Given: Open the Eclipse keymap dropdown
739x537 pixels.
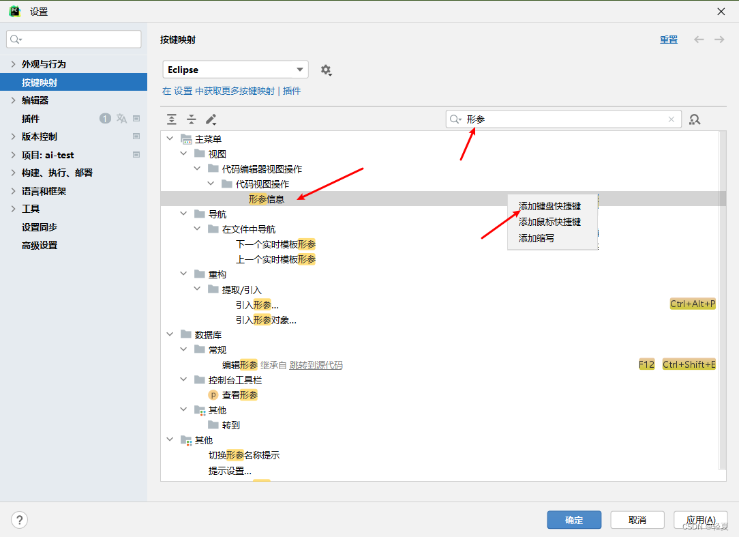Looking at the screenshot, I should [235, 70].
